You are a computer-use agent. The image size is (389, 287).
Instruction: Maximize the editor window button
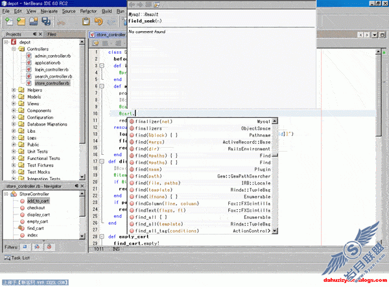pos(383,35)
